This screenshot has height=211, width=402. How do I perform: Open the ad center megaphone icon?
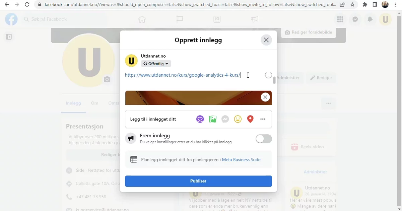pyautogui.click(x=255, y=19)
